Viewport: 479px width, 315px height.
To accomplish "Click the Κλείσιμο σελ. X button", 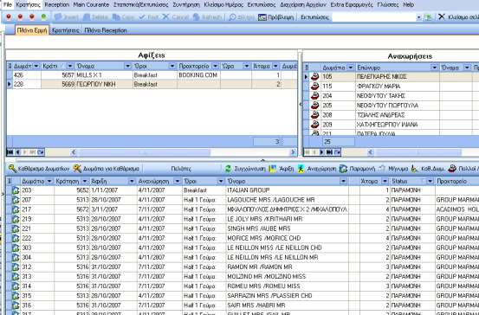I will point(458,17).
